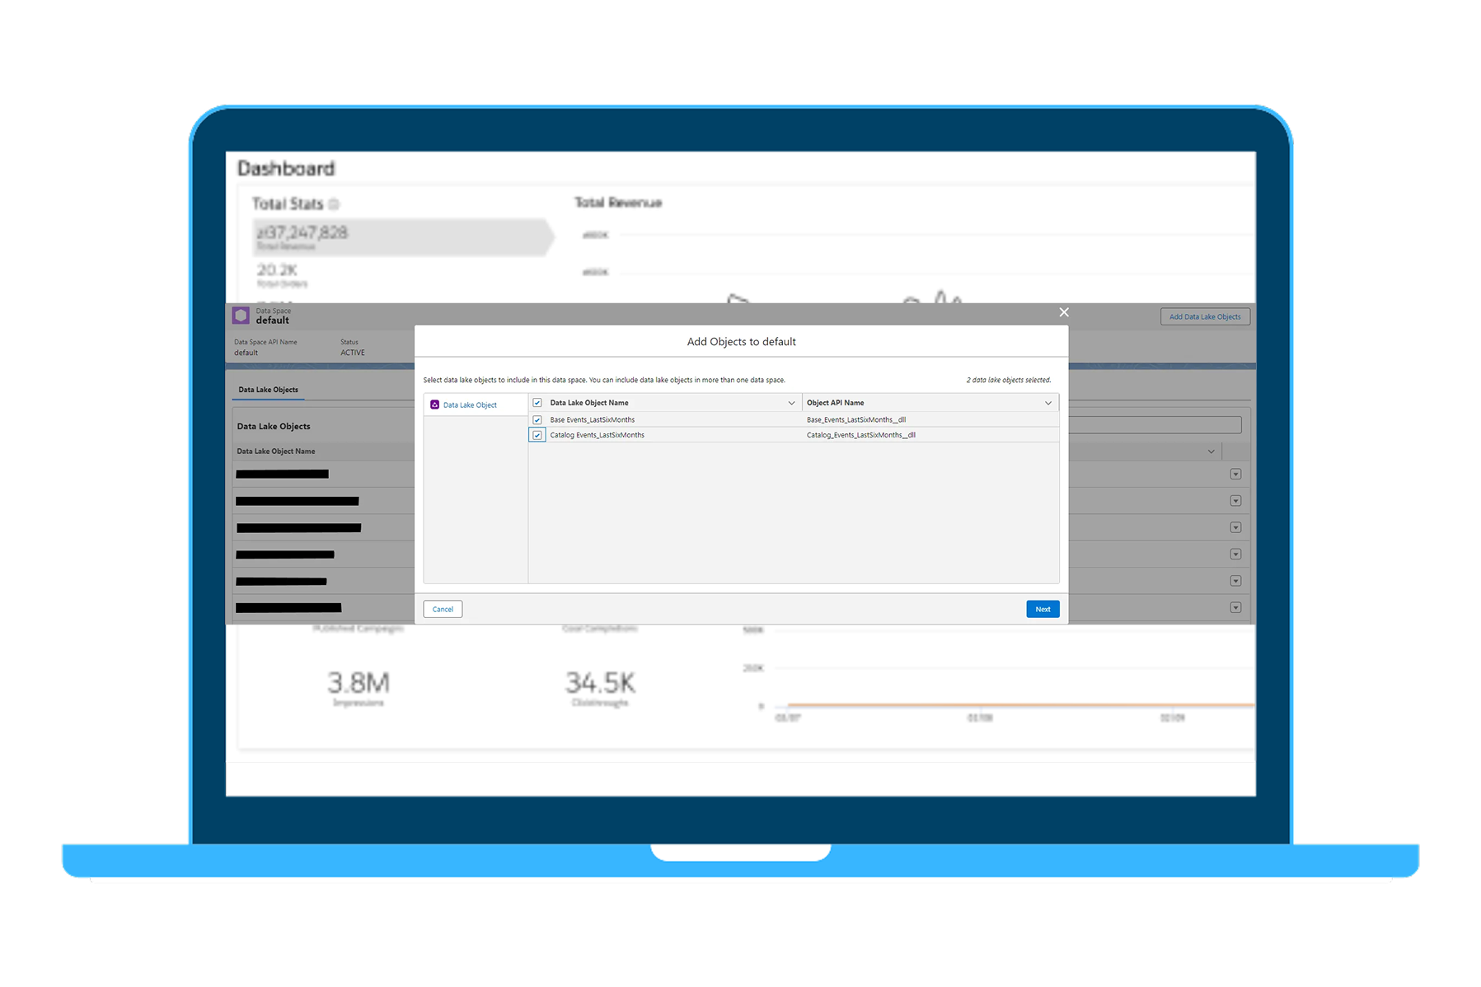Screen dimensions: 1481x987
Task: Click the search field above the object list
Action: (x=1154, y=425)
